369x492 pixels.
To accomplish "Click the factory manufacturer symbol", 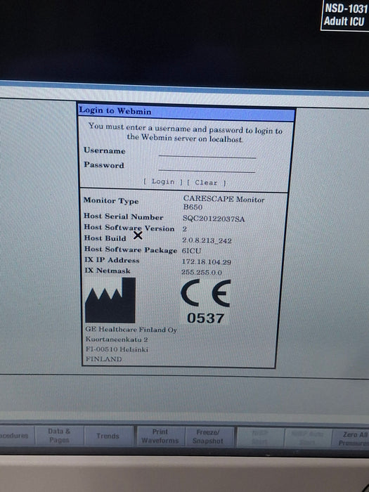I will coord(110,300).
